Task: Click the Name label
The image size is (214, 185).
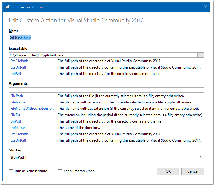Action: tap(14, 31)
